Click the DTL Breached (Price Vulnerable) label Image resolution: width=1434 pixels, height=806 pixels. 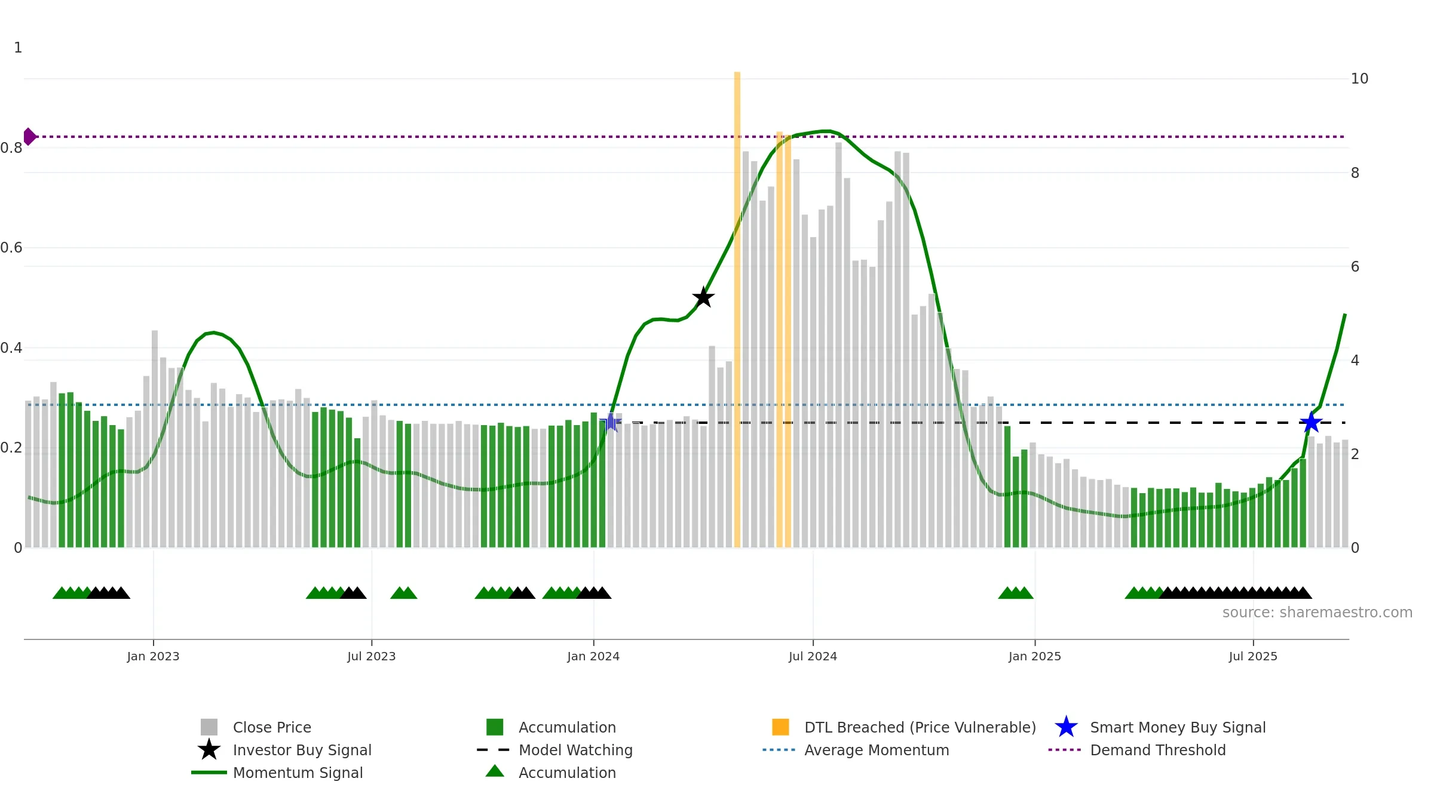click(920, 727)
